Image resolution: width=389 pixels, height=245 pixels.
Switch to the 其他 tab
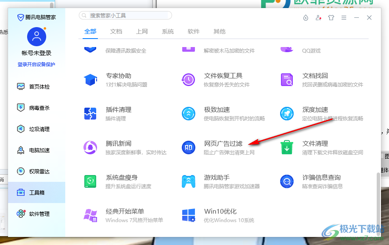point(220,31)
